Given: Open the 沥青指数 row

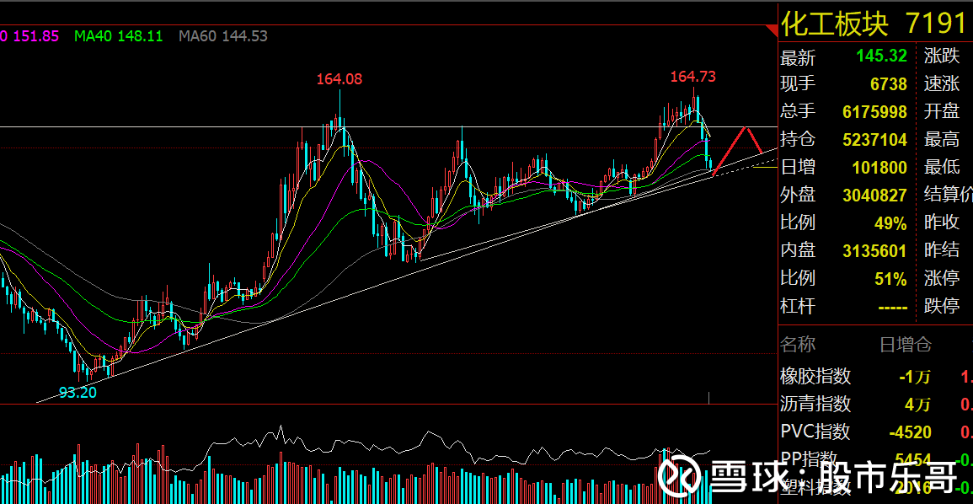Looking at the screenshot, I should point(875,404).
